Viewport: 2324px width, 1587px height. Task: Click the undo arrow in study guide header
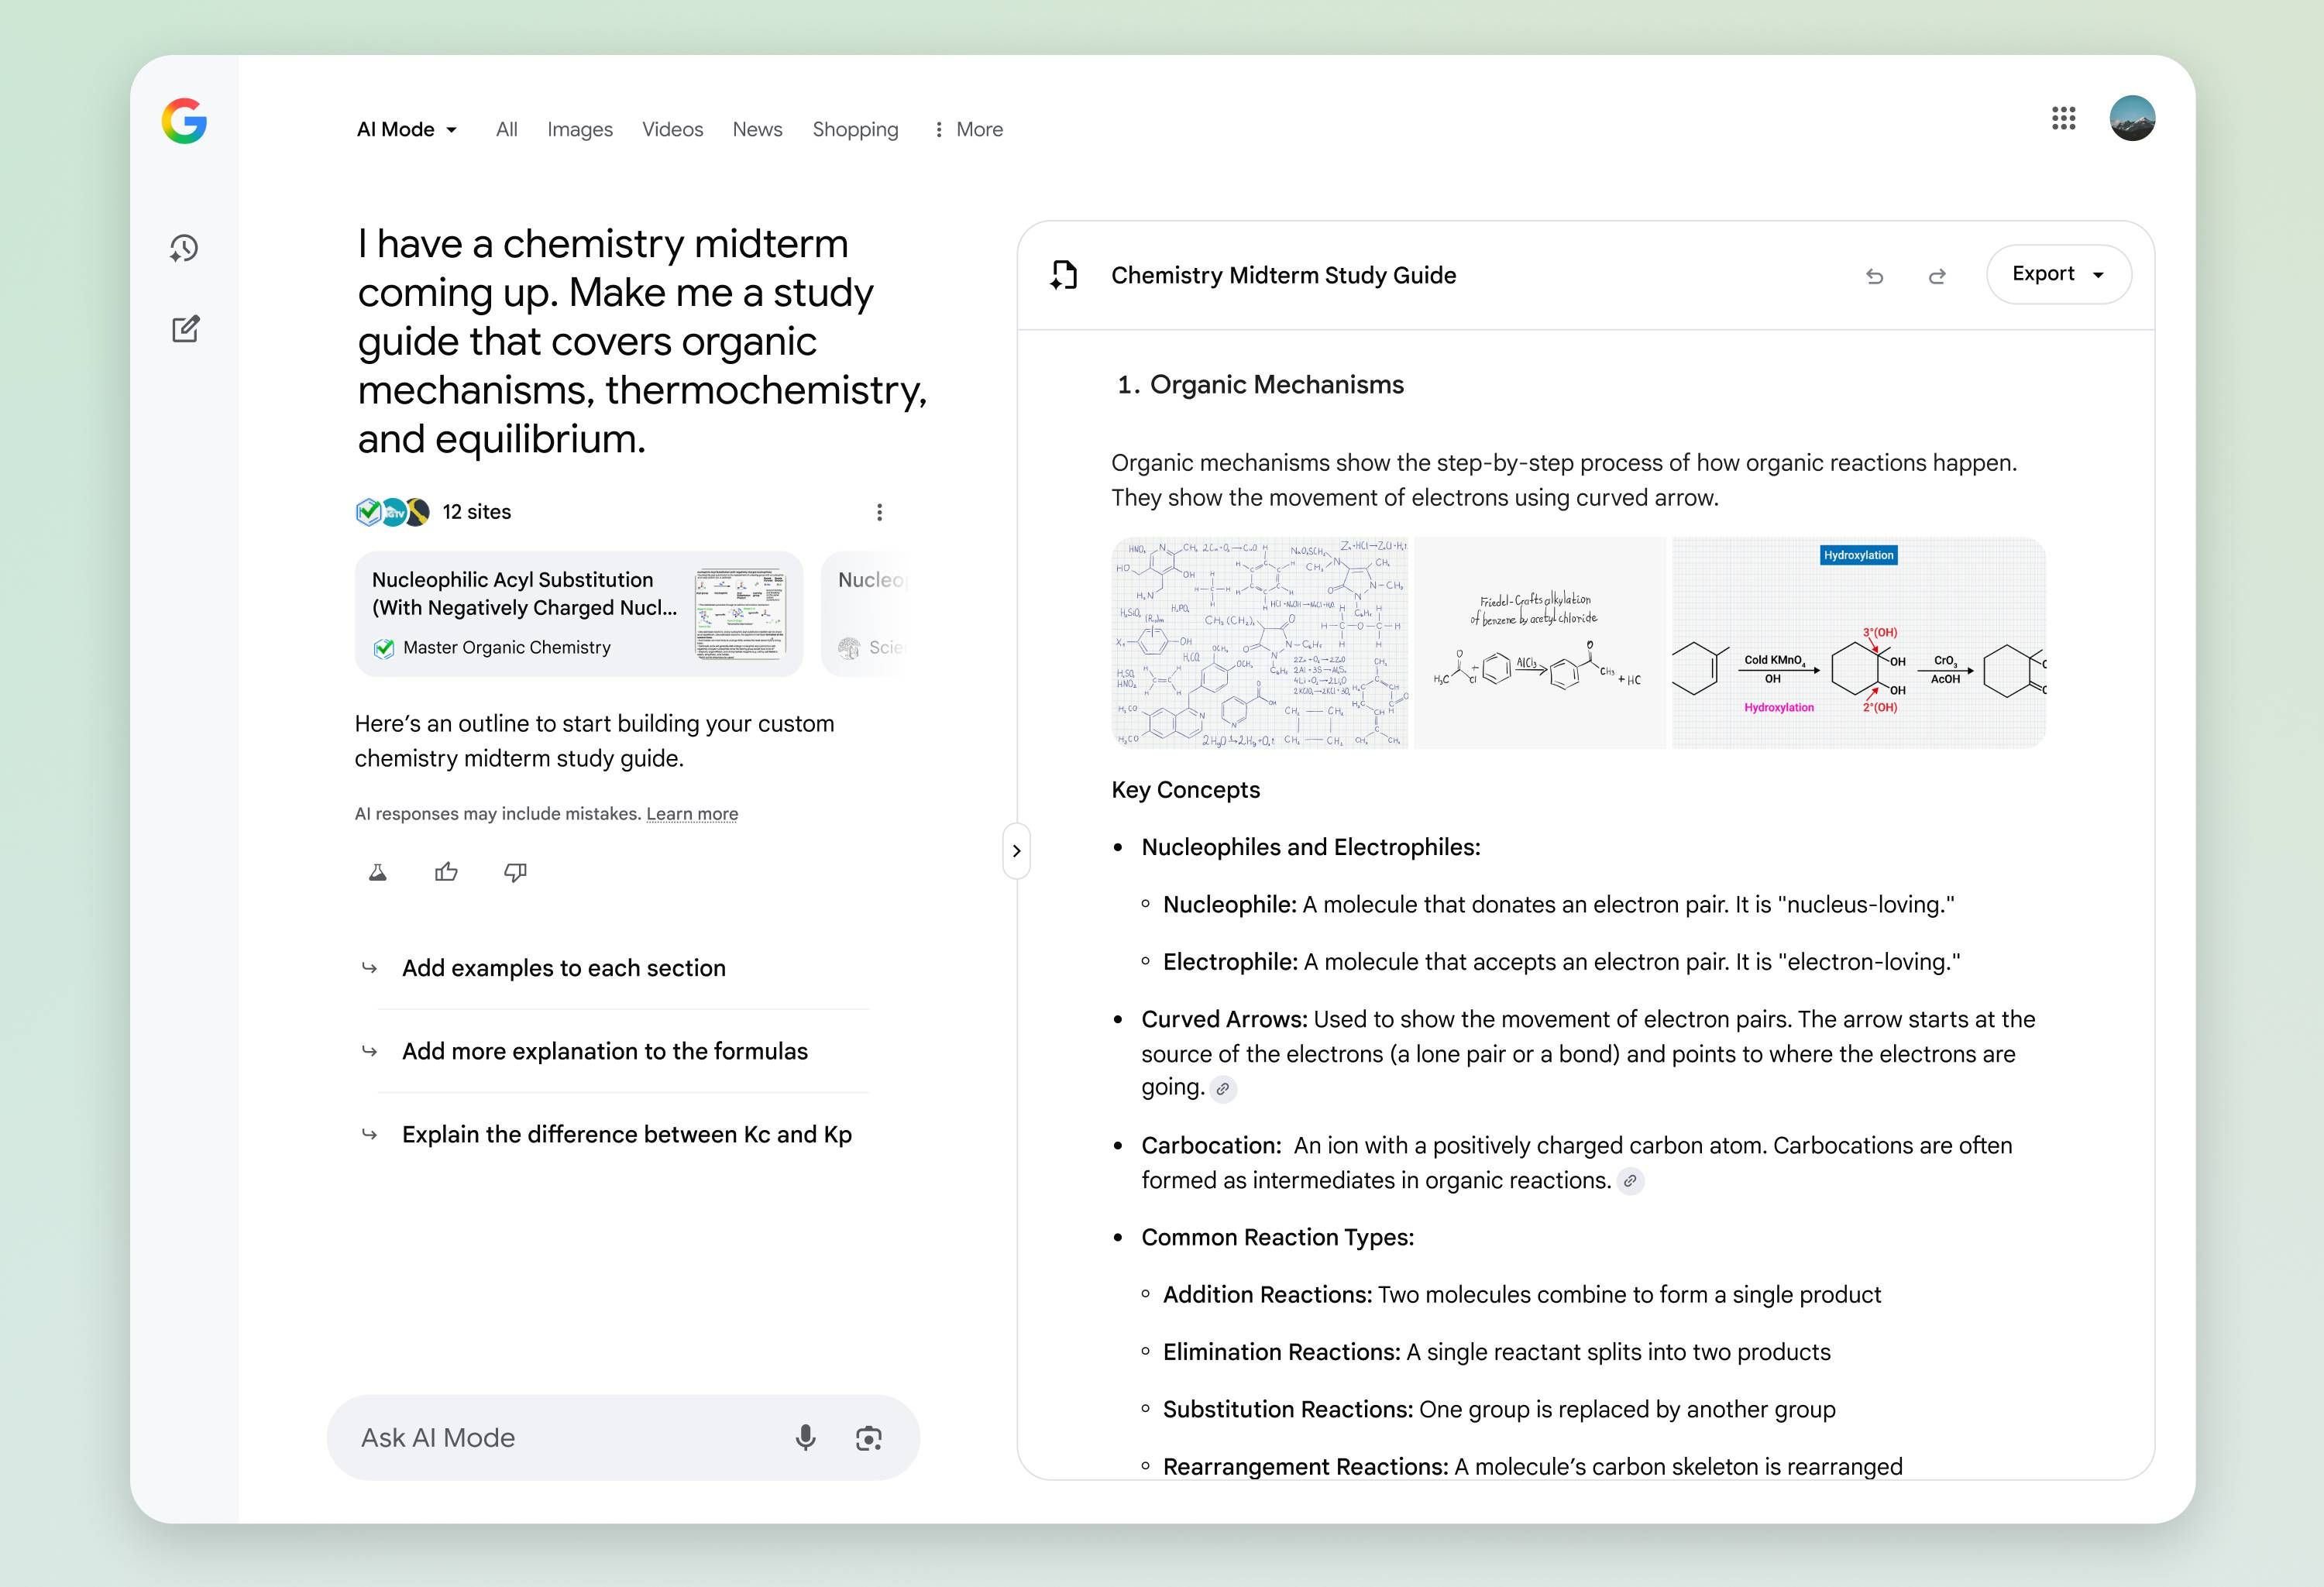pos(1875,276)
